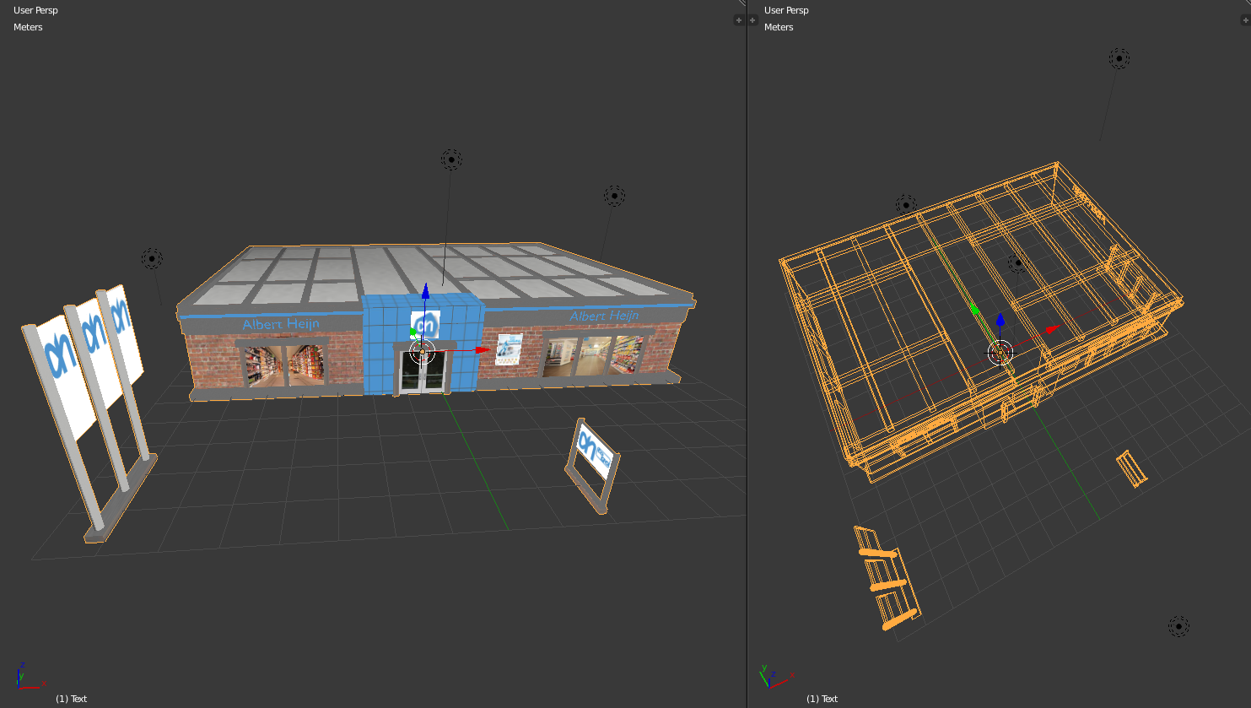
Task: Select the lamp at bottom-right of wireframe viewport
Action: pos(1178,626)
